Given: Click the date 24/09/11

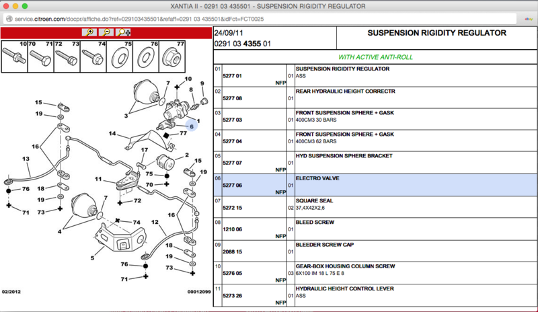Looking at the screenshot, I should click(229, 34).
